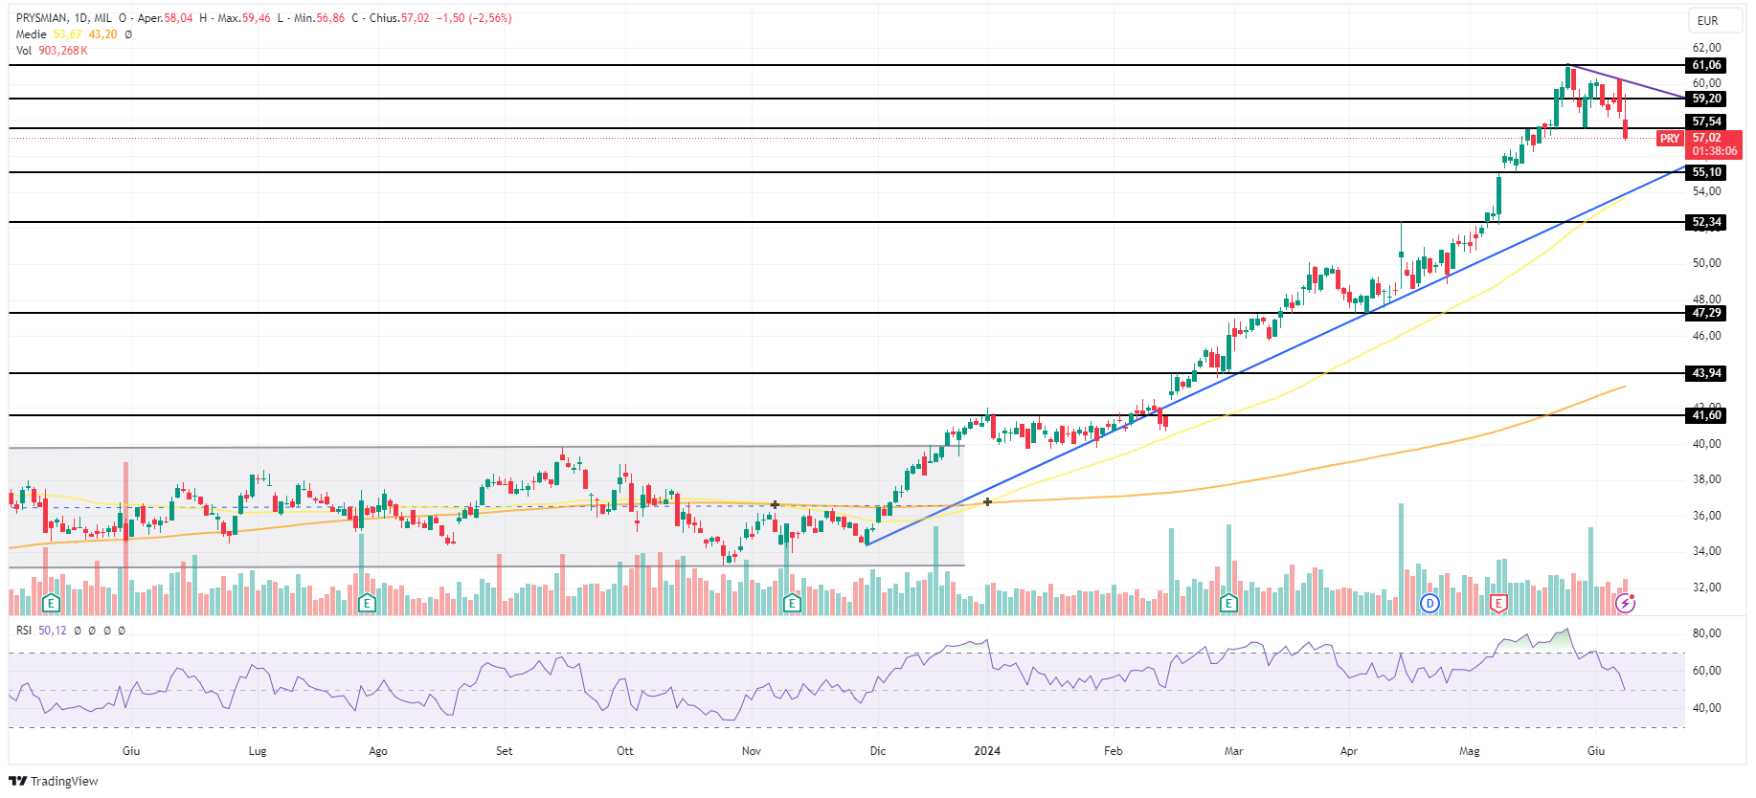The width and height of the screenshot is (1756, 798).
Task: Click the PRY symbol price tag
Action: pyautogui.click(x=1670, y=139)
